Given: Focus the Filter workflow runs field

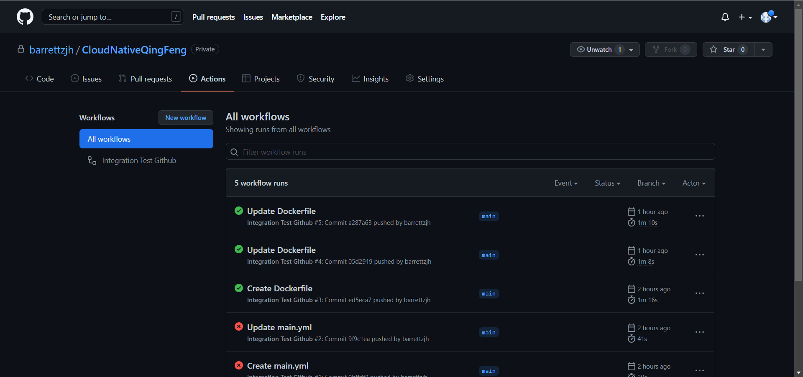Looking at the screenshot, I should click(471, 152).
